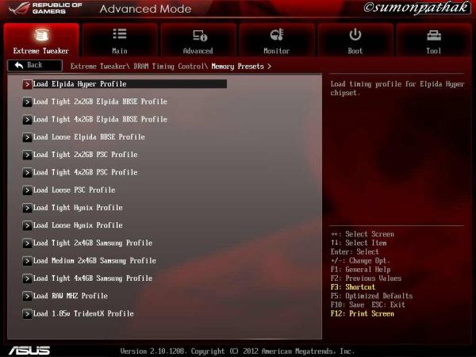Click arrow icon beside Tight 4x2GB Elpida BBSE
The image size is (476, 357).
coord(27,120)
